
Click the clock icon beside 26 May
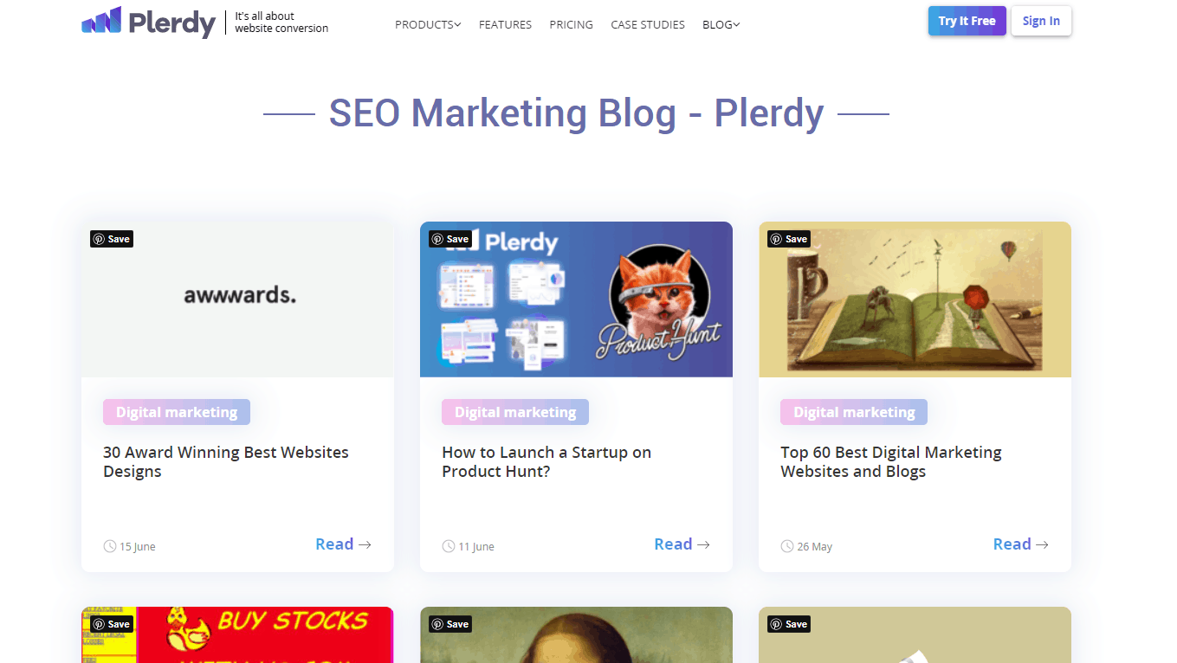pyautogui.click(x=787, y=546)
